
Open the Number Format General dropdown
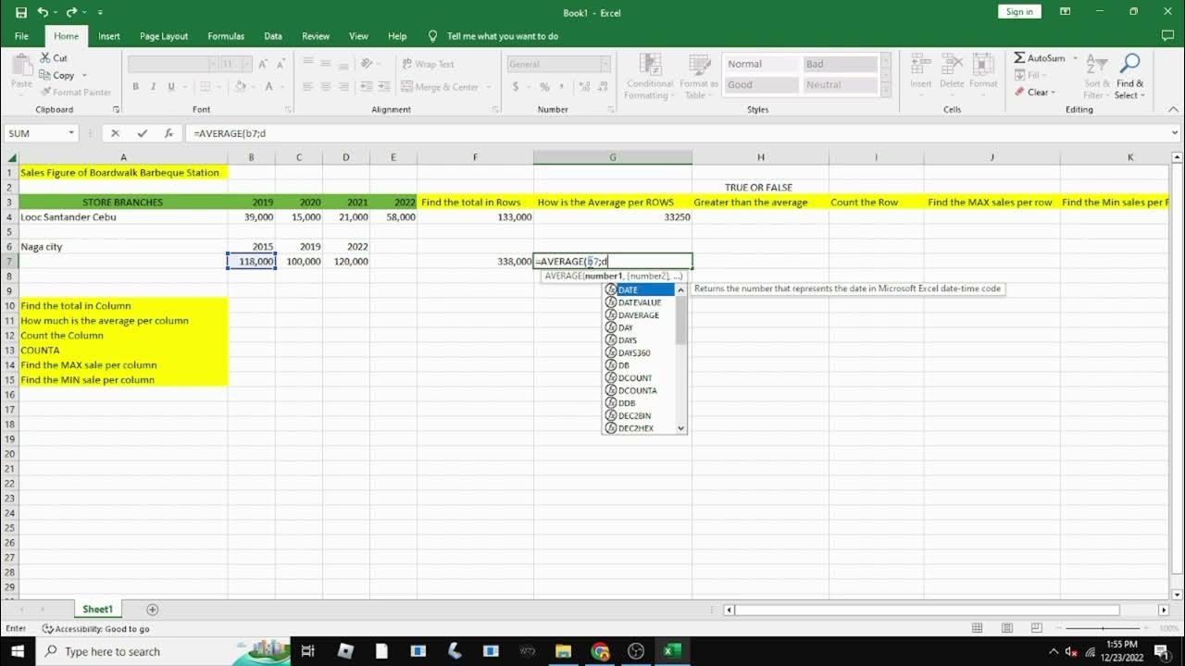click(x=605, y=64)
